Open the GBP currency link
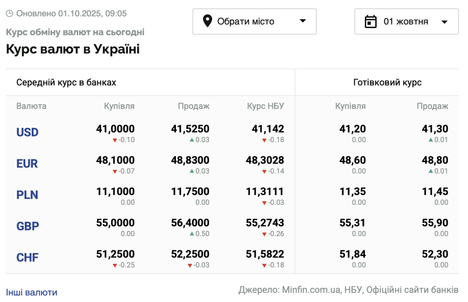Screen dimensions: 468x302 pyautogui.click(x=28, y=226)
